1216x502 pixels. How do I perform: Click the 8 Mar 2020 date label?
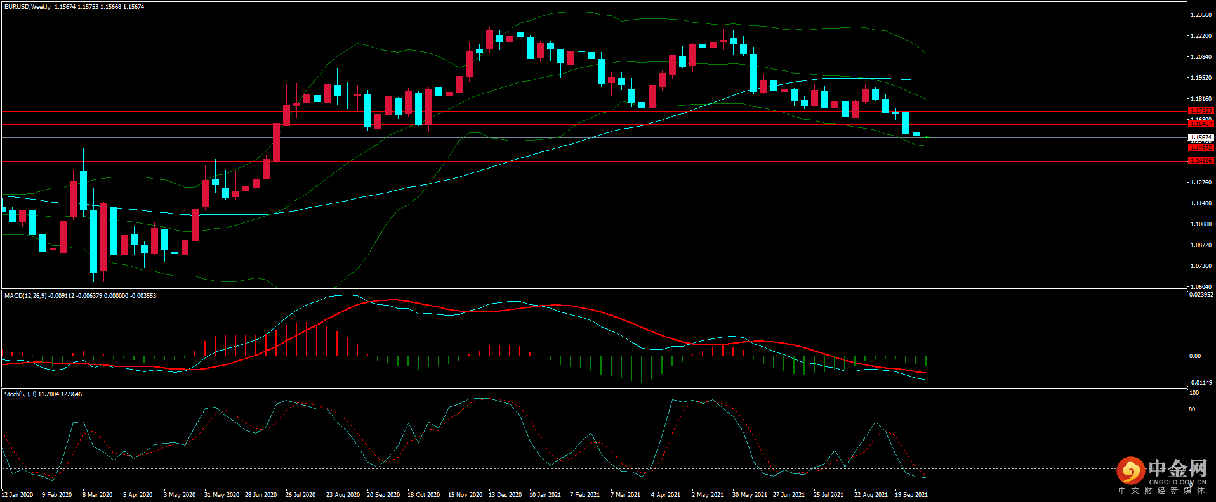pos(98,495)
